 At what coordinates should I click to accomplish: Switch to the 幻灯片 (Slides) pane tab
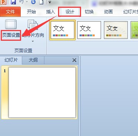(11, 60)
